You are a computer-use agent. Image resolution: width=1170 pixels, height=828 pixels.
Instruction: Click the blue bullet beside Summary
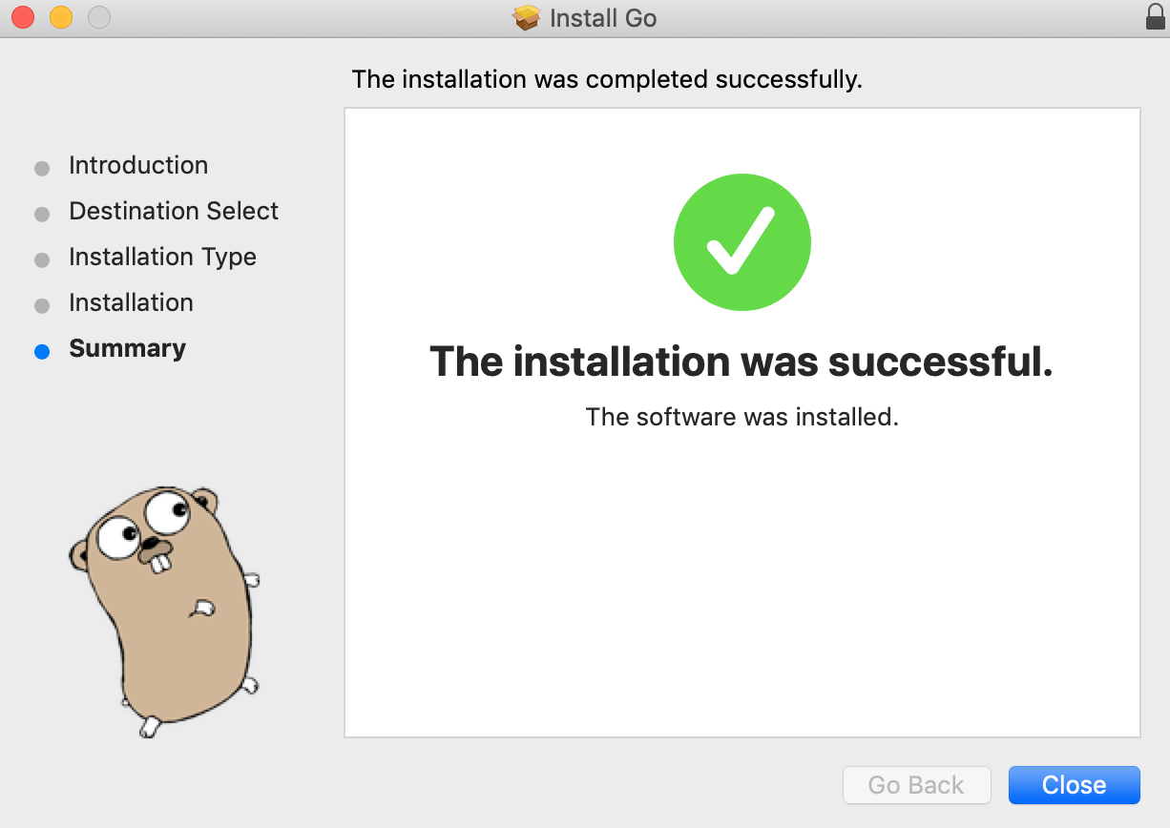[42, 351]
